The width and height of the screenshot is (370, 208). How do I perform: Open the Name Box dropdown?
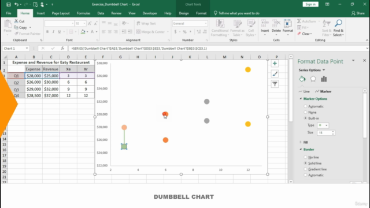tap(27, 49)
